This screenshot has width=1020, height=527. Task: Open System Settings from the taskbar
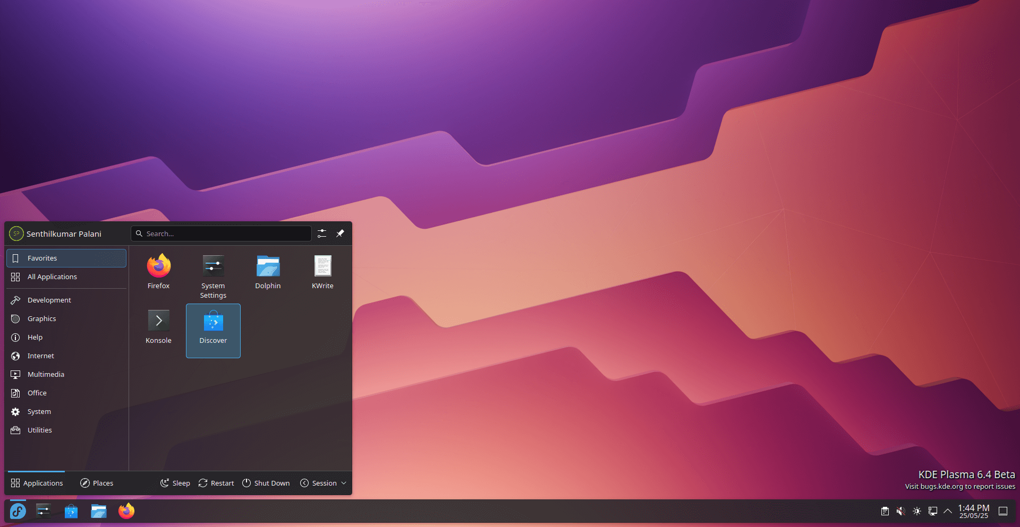click(44, 511)
